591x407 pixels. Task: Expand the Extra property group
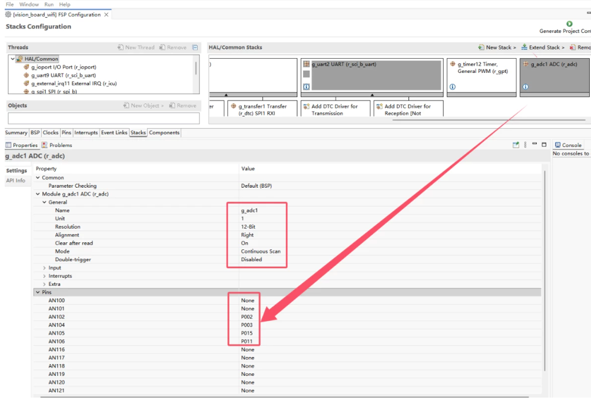tap(45, 284)
